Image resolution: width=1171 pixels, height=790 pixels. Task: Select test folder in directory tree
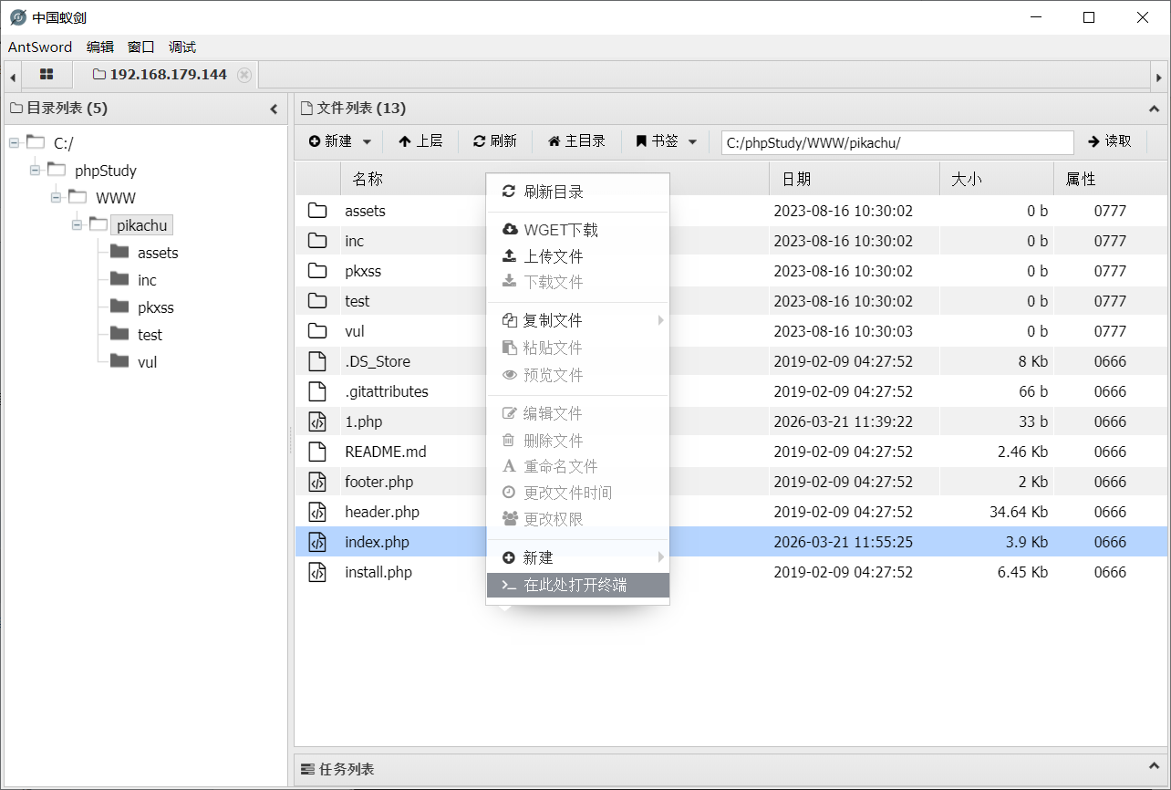(150, 335)
